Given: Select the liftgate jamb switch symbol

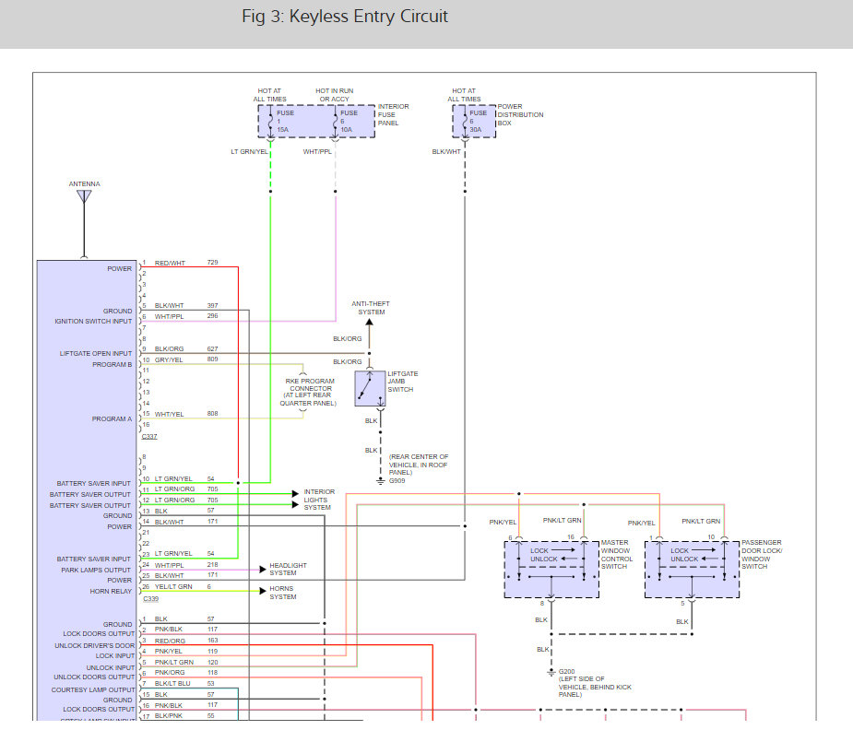Looking at the screenshot, I should 370,389.
